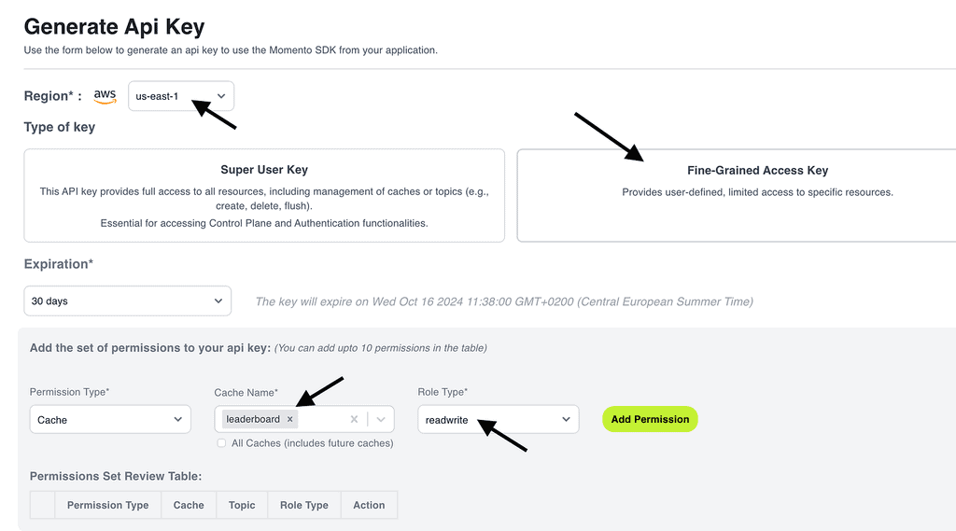Open the readwrite Role Type dropdown
The image size is (956, 531).
pos(498,420)
